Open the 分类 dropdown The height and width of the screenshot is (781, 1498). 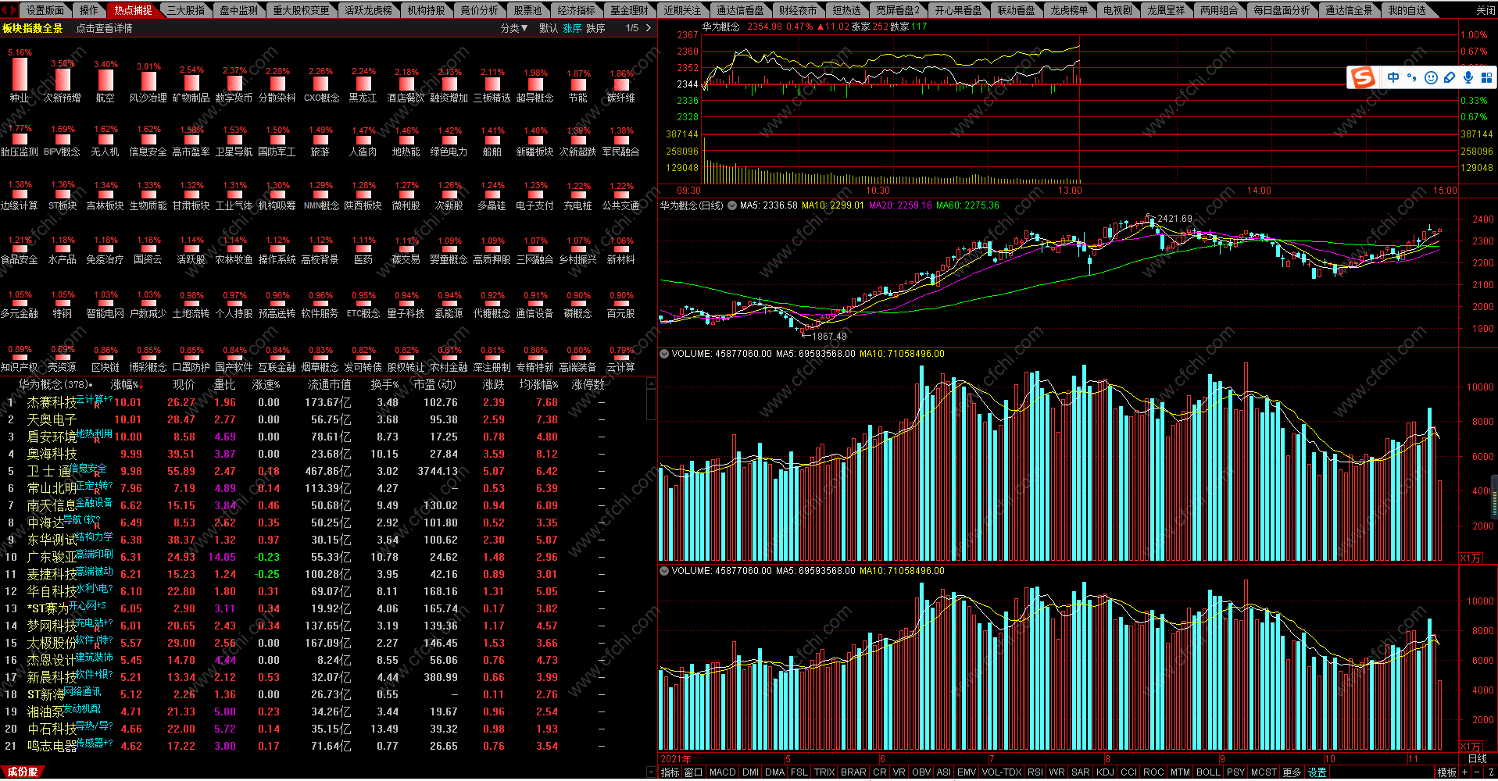(514, 28)
